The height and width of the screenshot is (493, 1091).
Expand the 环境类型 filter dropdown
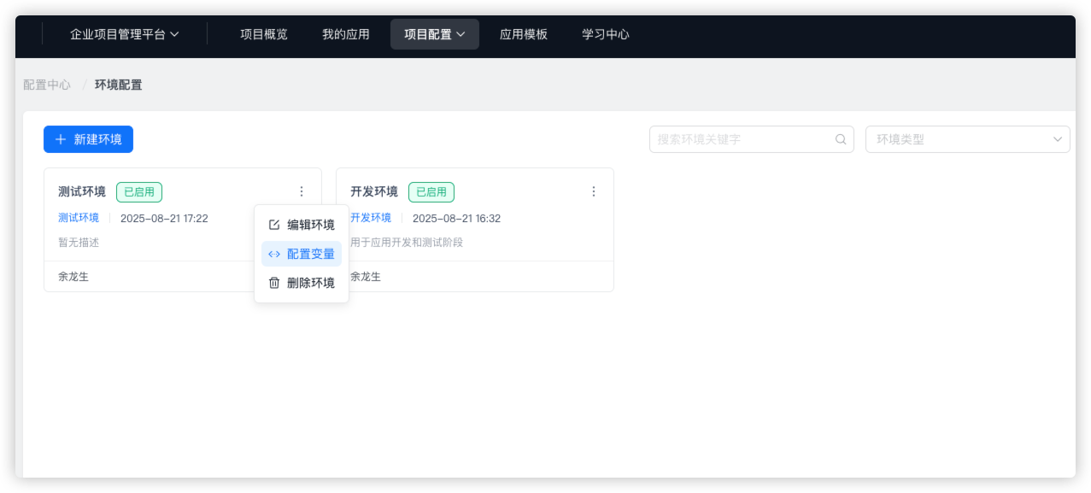coord(967,139)
